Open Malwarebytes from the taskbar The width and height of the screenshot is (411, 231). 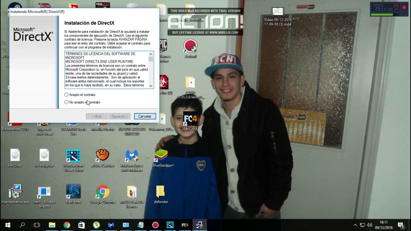pos(111,225)
